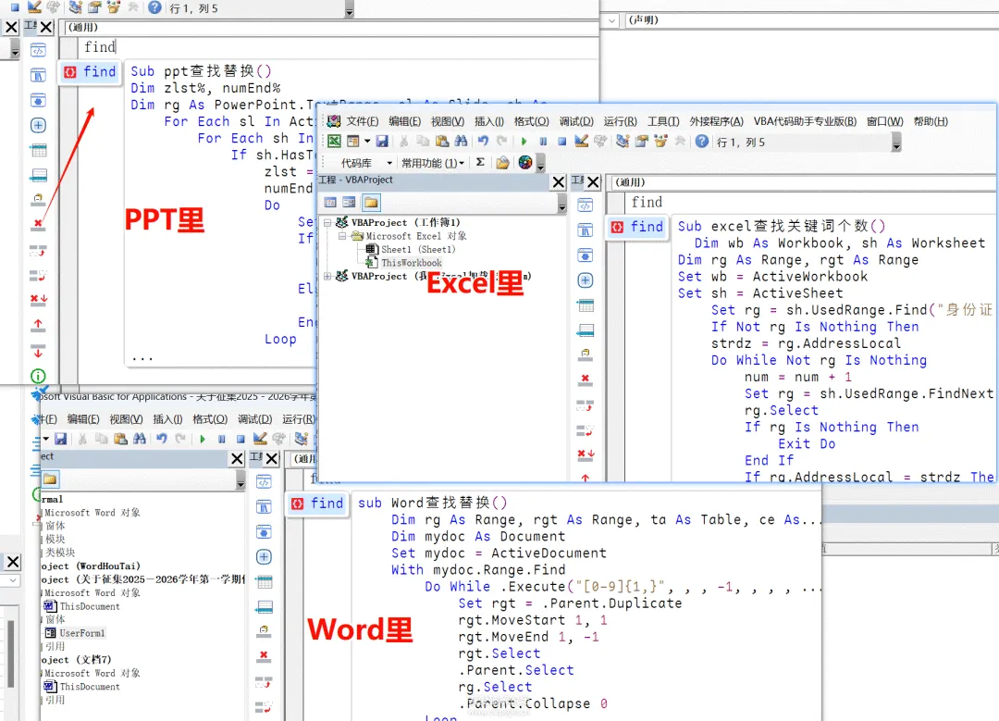Open 调试(D) menu in Excel window
Image resolution: width=999 pixels, height=721 pixels.
coord(576,121)
